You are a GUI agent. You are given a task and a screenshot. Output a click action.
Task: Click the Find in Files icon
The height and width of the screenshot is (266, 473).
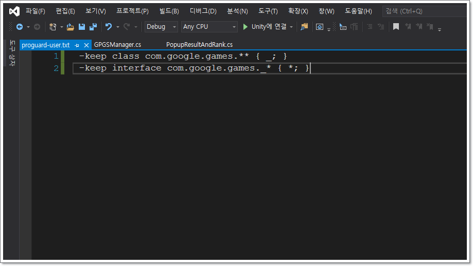pos(304,27)
